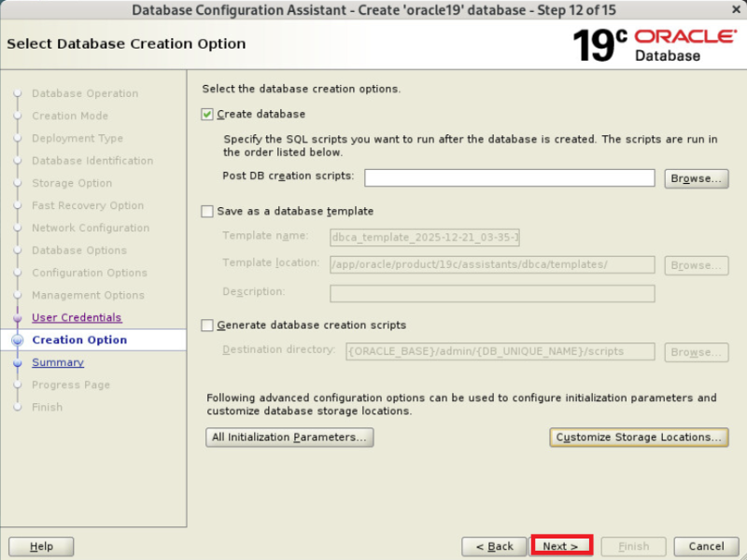This screenshot has width=747, height=560.
Task: Click the Database Operation step label
Action: [85, 93]
